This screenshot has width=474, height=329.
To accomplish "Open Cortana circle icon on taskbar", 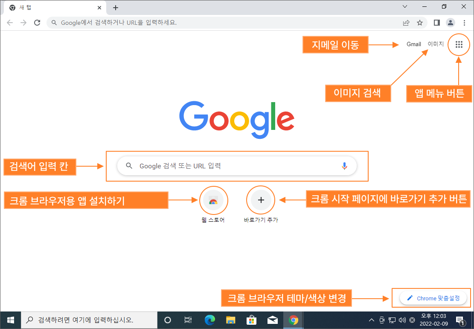I will (x=168, y=320).
